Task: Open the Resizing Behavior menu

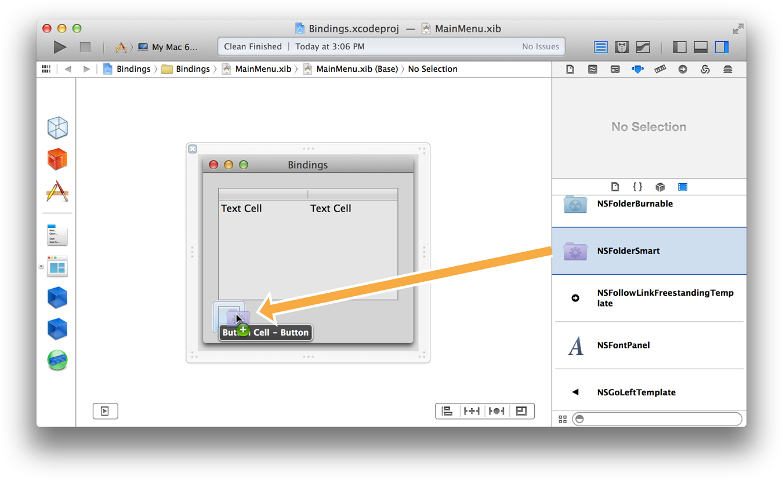Action: [521, 411]
